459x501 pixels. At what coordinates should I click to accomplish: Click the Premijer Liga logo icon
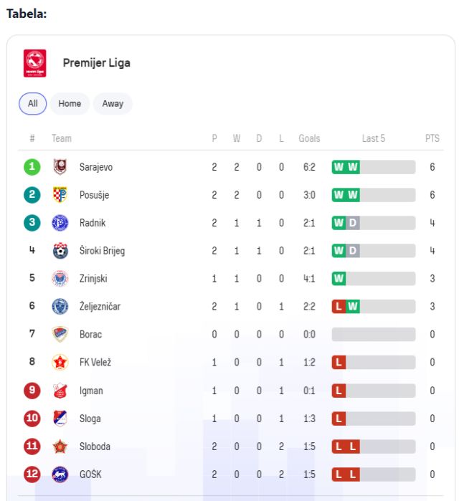point(34,63)
